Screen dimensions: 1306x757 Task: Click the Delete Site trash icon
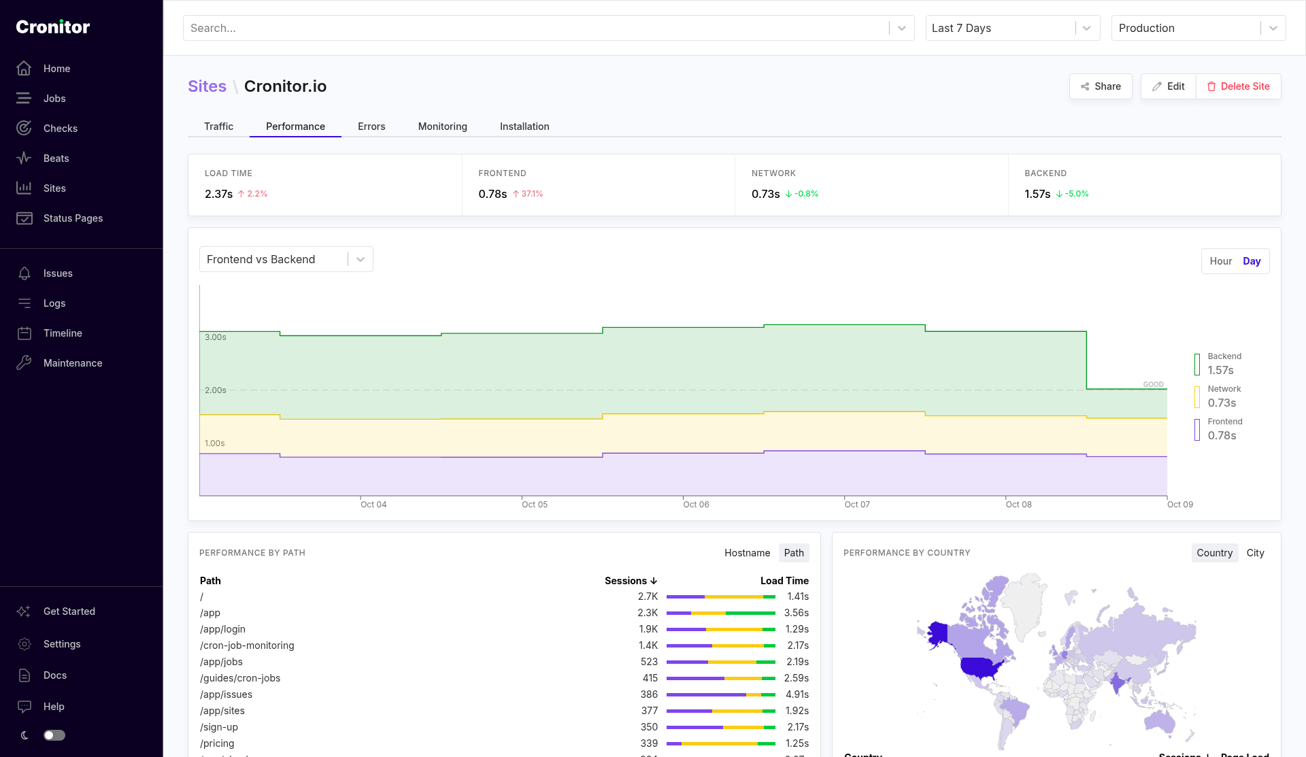[1211, 86]
